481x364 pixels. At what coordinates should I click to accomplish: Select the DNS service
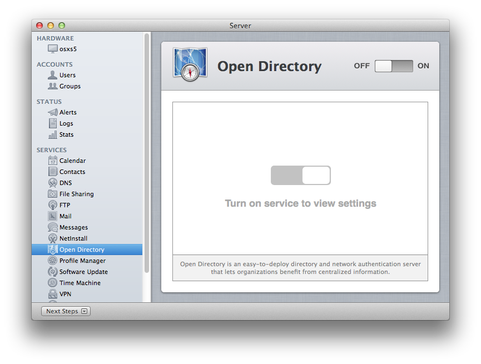(x=87, y=183)
